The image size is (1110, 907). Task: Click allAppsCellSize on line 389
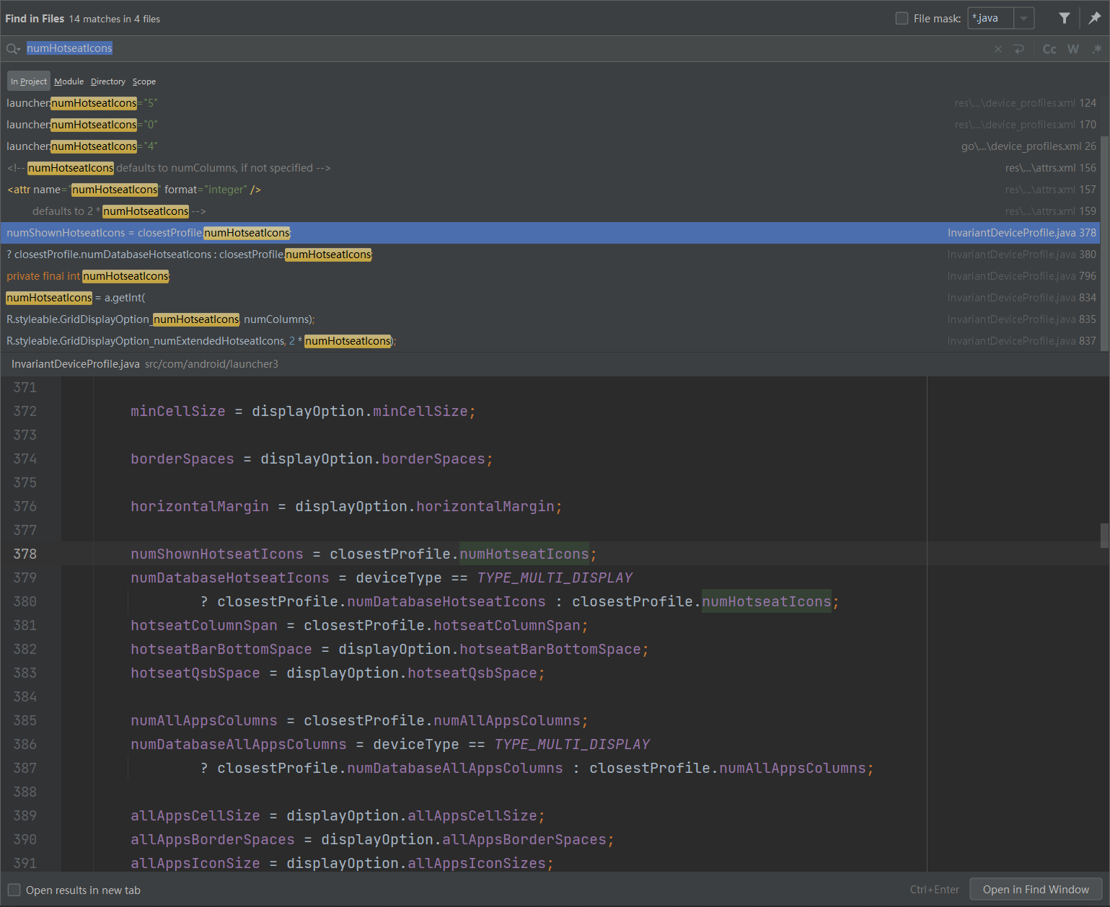(195, 815)
